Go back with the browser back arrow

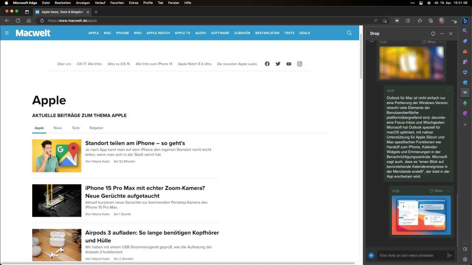click(7, 20)
